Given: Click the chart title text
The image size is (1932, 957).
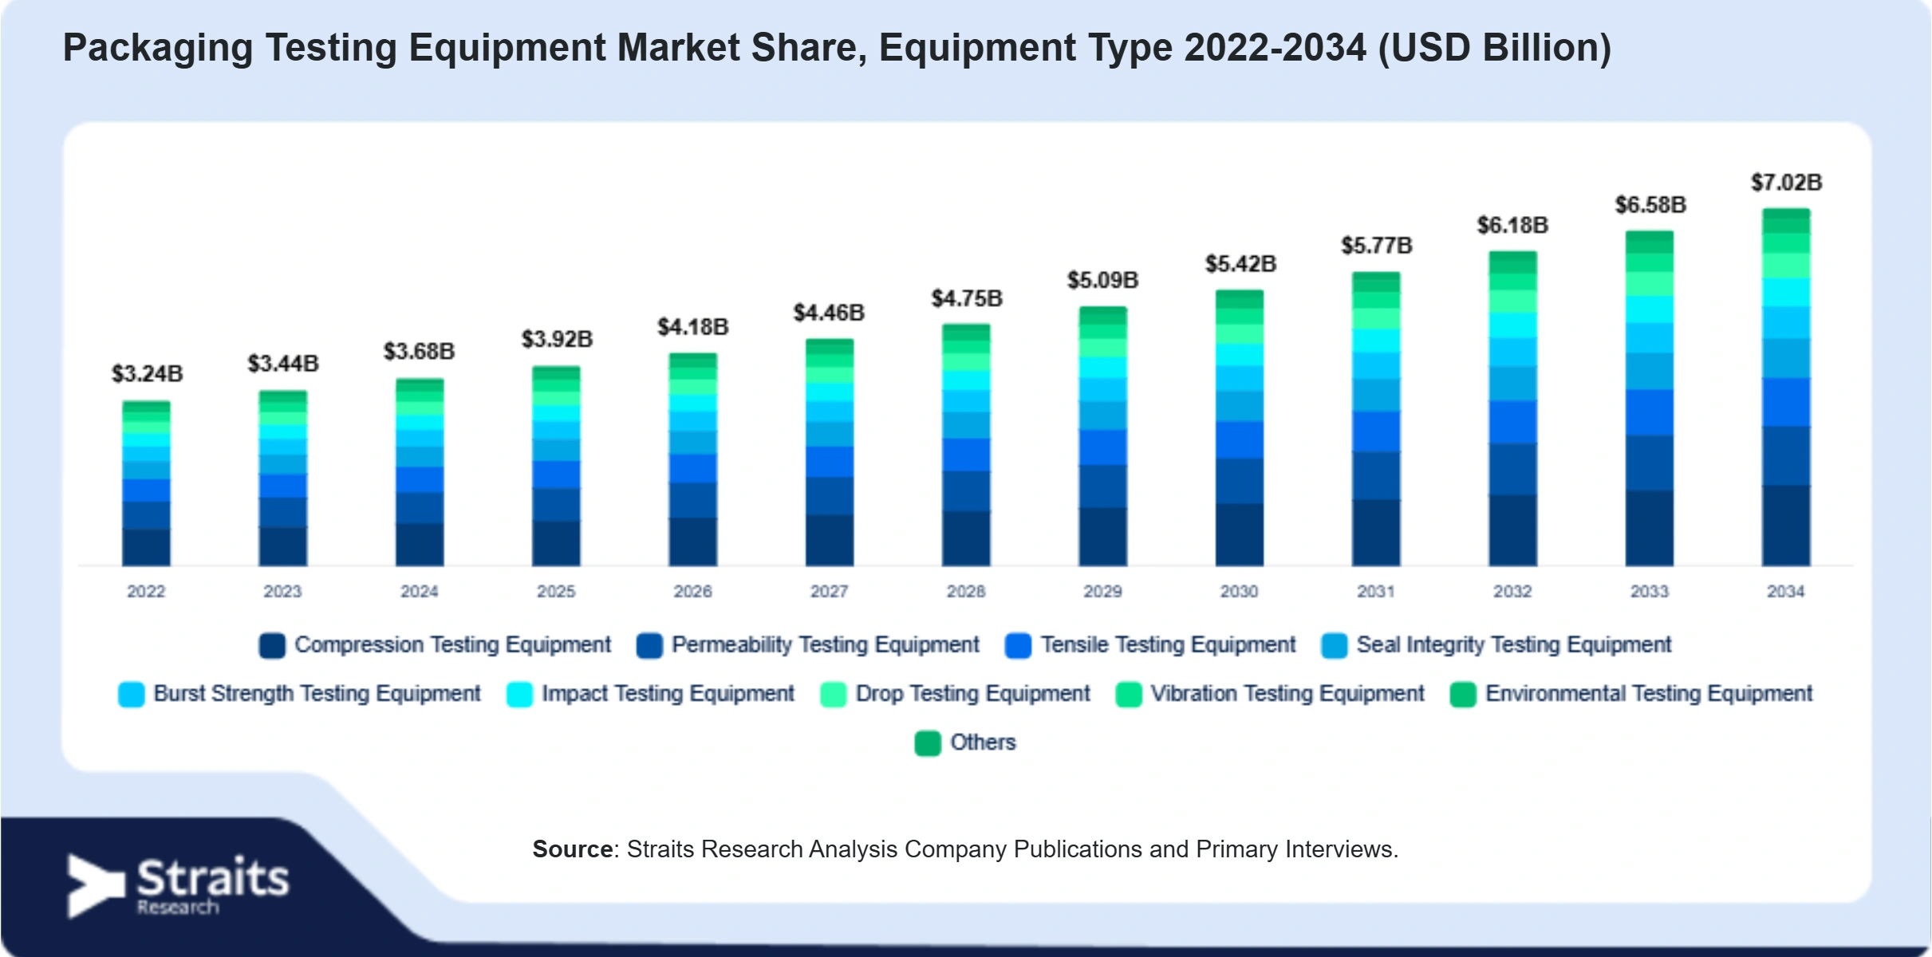Looking at the screenshot, I should (x=837, y=49).
